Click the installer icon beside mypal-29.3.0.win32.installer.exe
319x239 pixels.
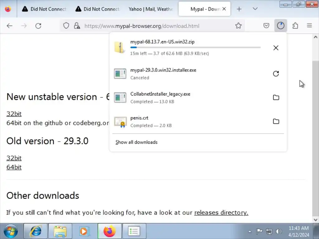[120, 73]
